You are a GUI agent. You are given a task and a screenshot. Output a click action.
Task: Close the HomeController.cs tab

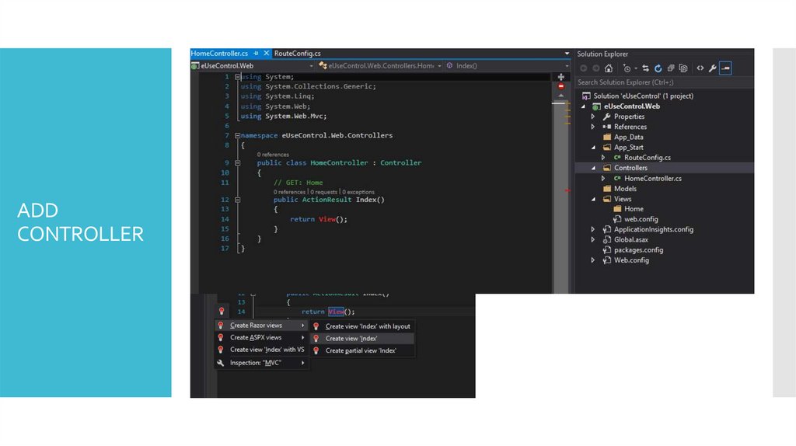(267, 54)
